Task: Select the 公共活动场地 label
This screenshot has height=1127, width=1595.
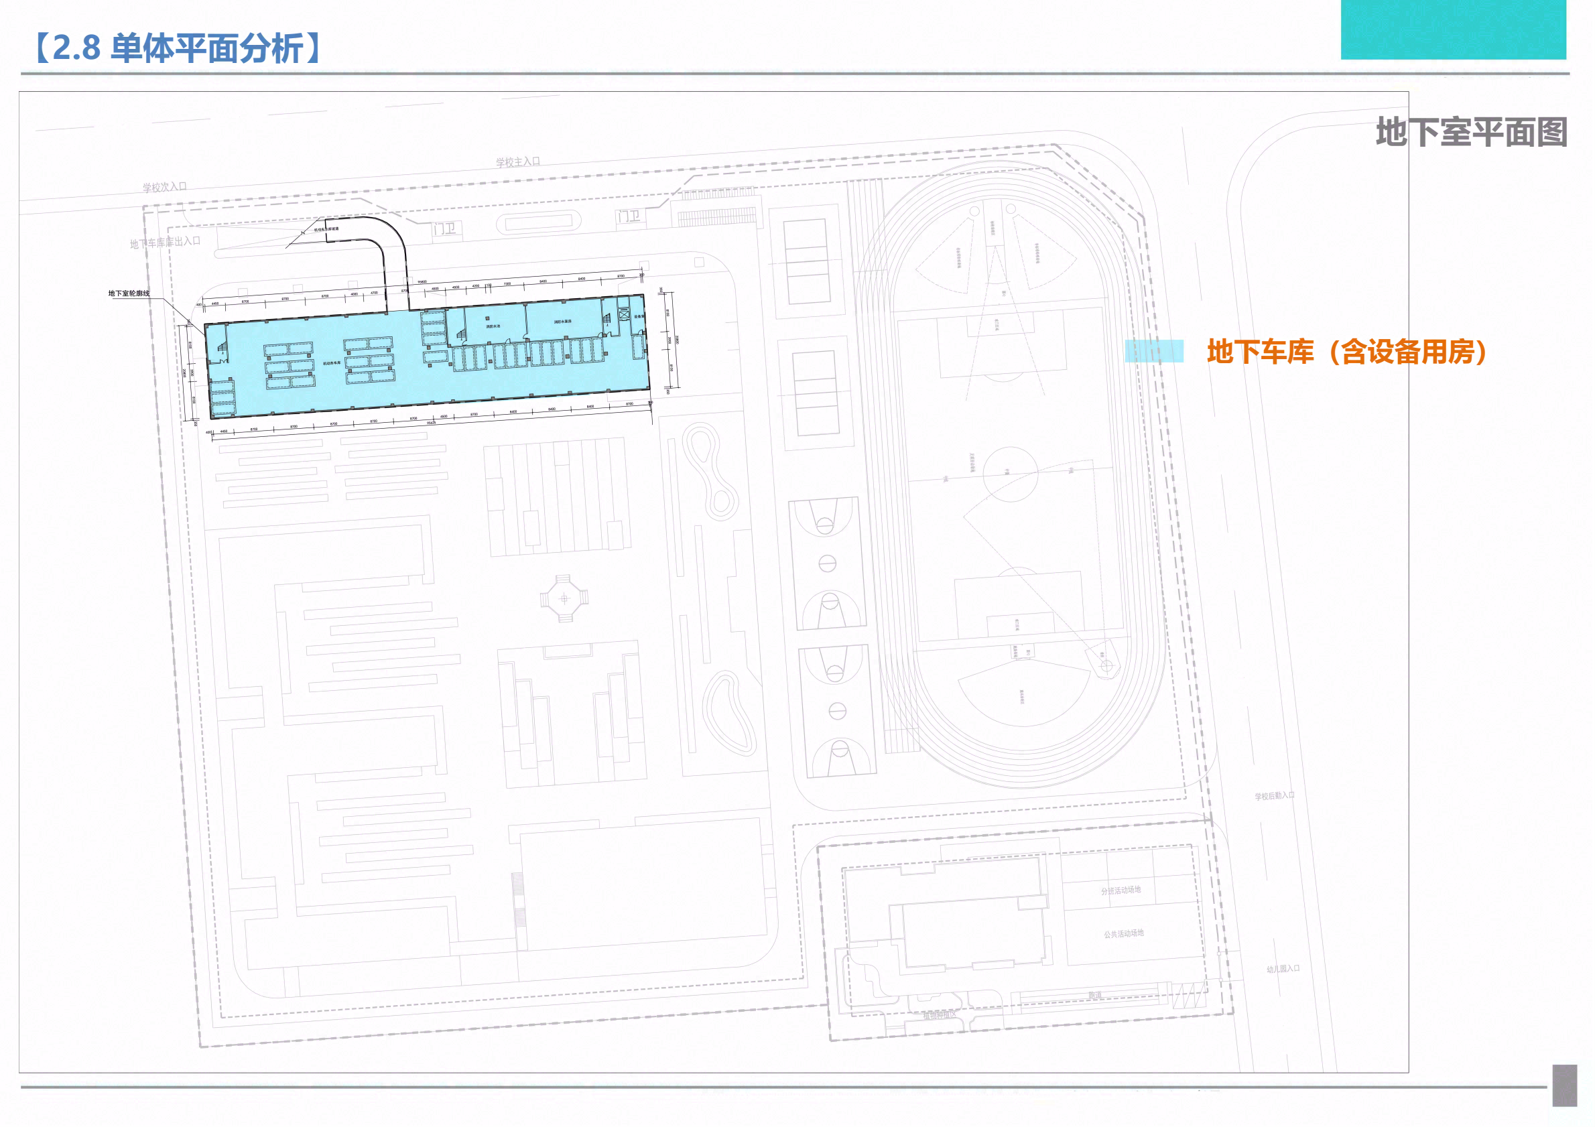Action: (1124, 934)
